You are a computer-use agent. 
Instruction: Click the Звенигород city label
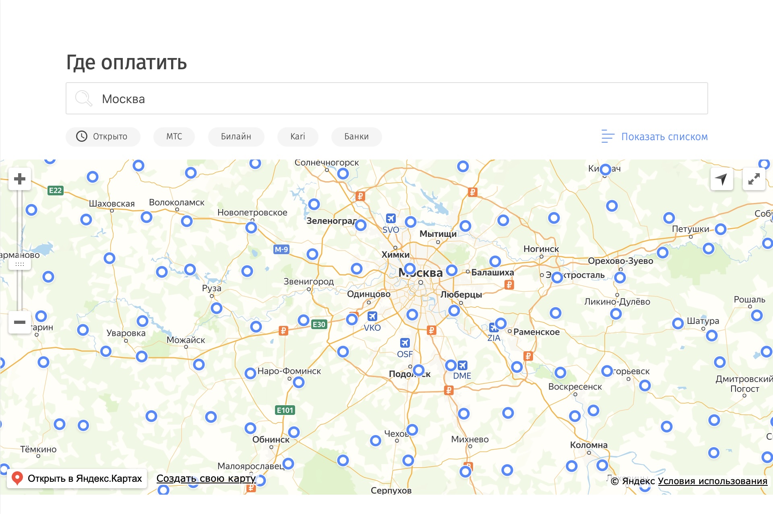coord(309,281)
